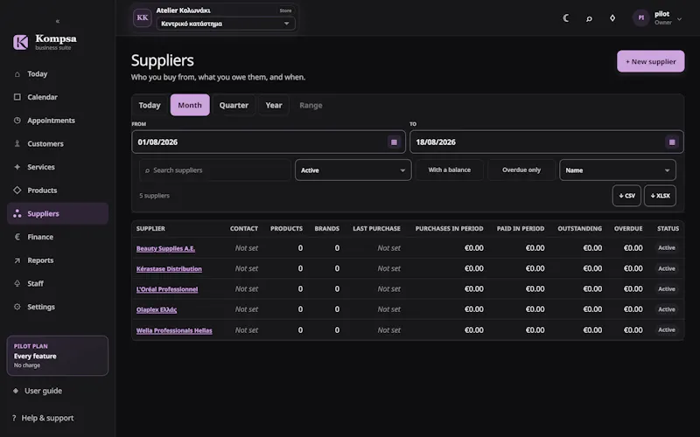Click the Kompsa K logo icon
This screenshot has height=437, width=700.
tap(20, 42)
